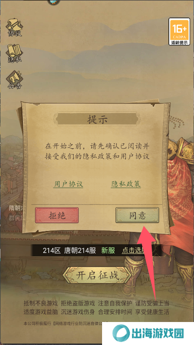Viewport: 194px width, 345px height.
Task: Click the dialog's privacy confirmation message text
Action: pyautogui.click(x=97, y=151)
